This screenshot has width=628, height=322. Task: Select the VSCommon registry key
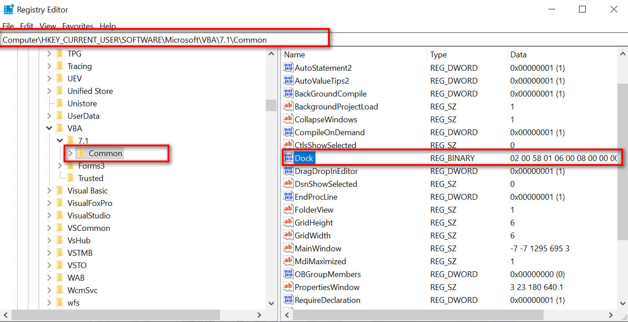pos(88,228)
